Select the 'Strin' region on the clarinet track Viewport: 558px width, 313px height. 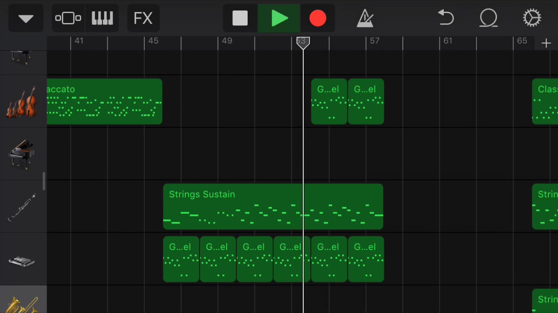click(545, 206)
